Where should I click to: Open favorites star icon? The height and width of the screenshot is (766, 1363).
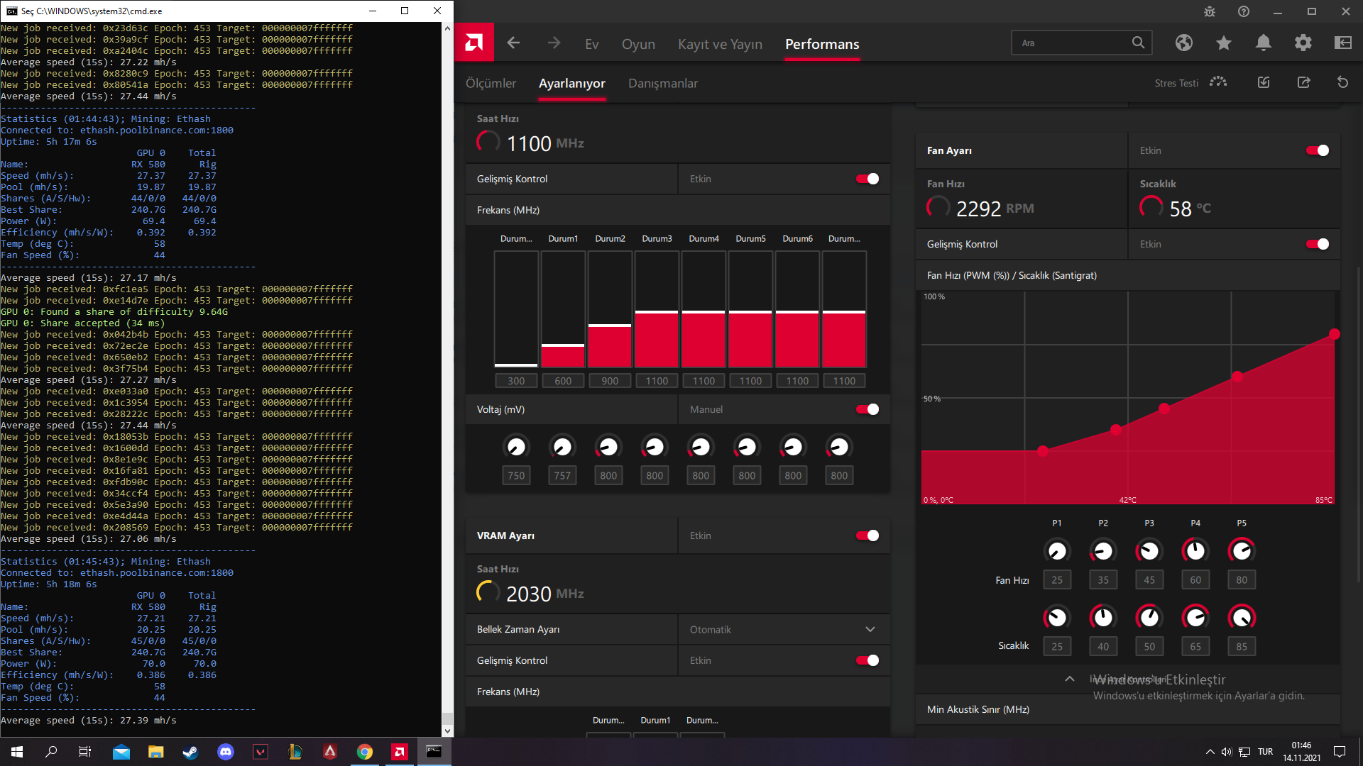1223,43
